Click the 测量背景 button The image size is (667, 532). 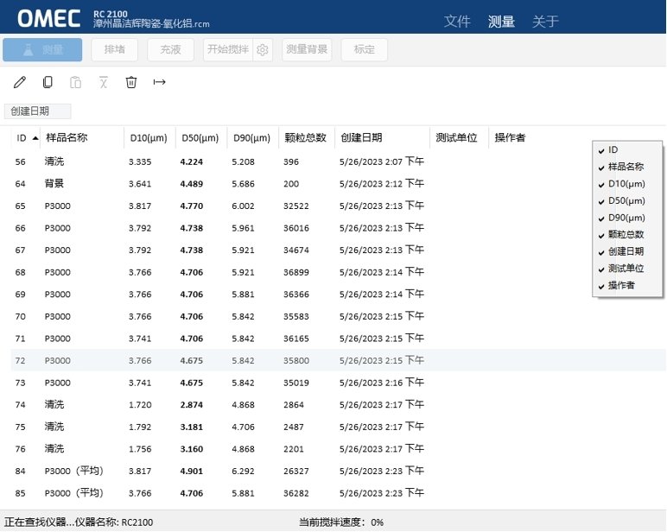coord(307,50)
